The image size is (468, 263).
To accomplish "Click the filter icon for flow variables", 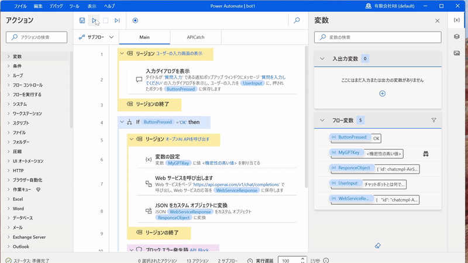I will click(x=433, y=120).
